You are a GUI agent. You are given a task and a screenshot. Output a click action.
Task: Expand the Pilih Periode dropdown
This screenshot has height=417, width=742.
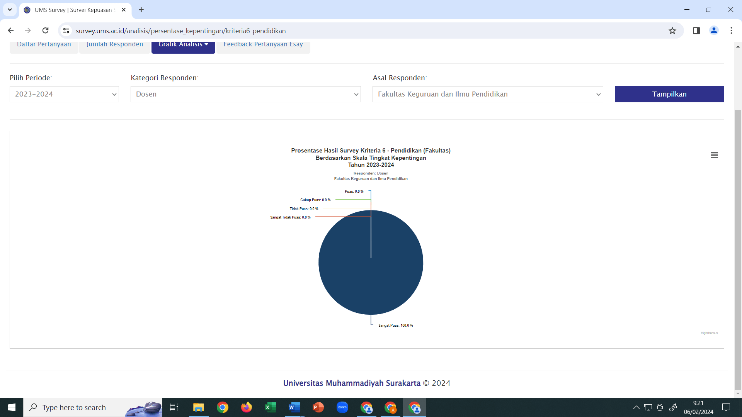coord(64,94)
